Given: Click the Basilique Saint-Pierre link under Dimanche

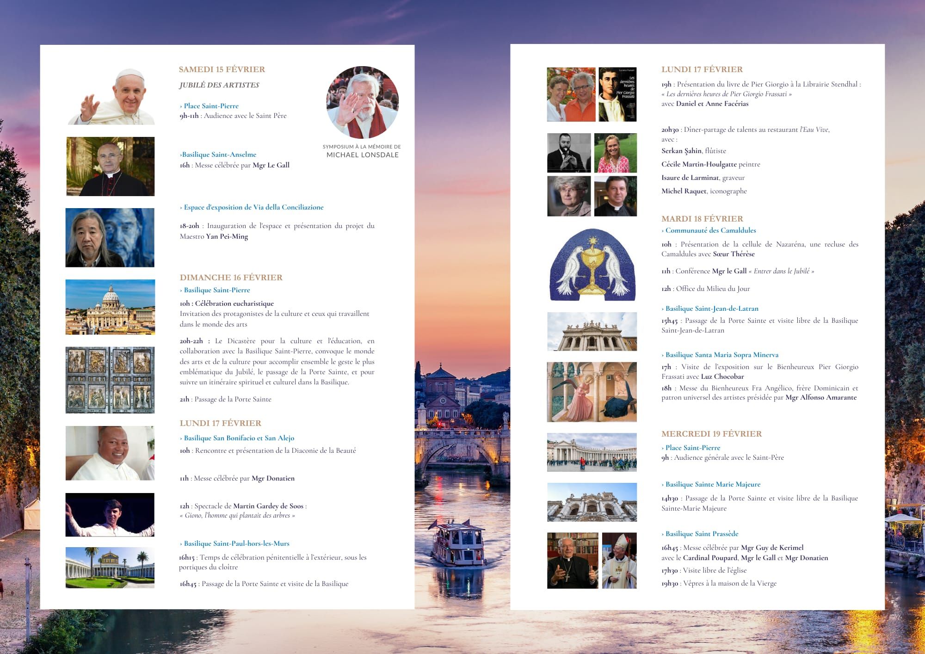Looking at the screenshot, I should point(215,290).
